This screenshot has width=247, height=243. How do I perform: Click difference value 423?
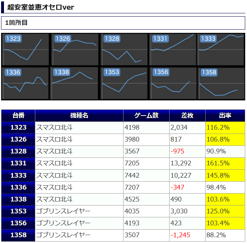tap(176, 223)
